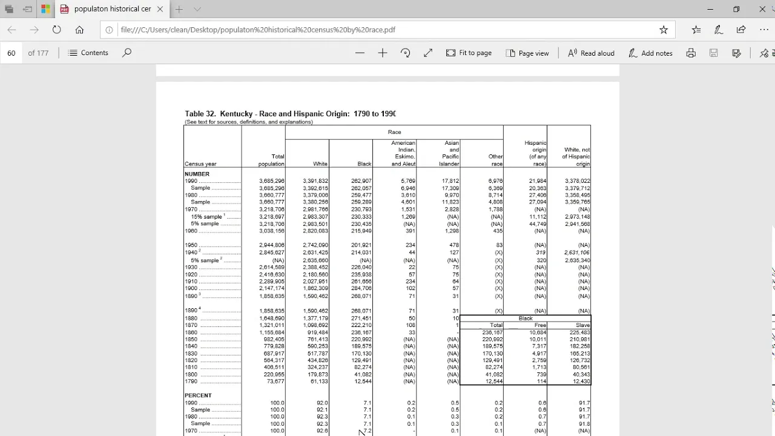Open the tab preview chevron

click(x=197, y=9)
